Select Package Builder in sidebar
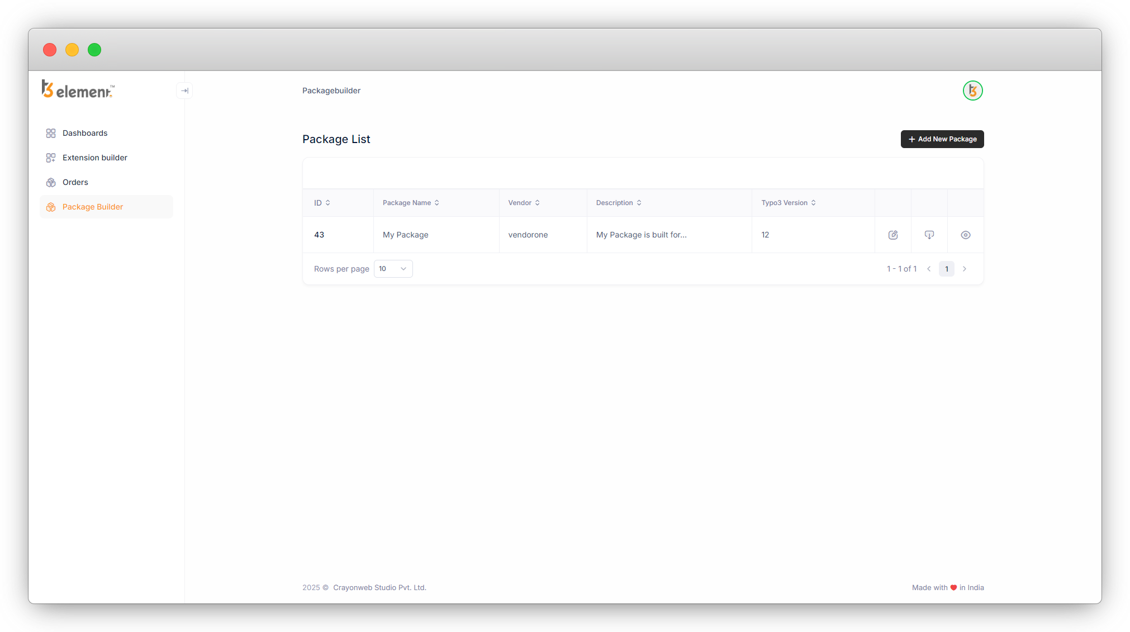Image resolution: width=1130 pixels, height=632 pixels. [93, 207]
